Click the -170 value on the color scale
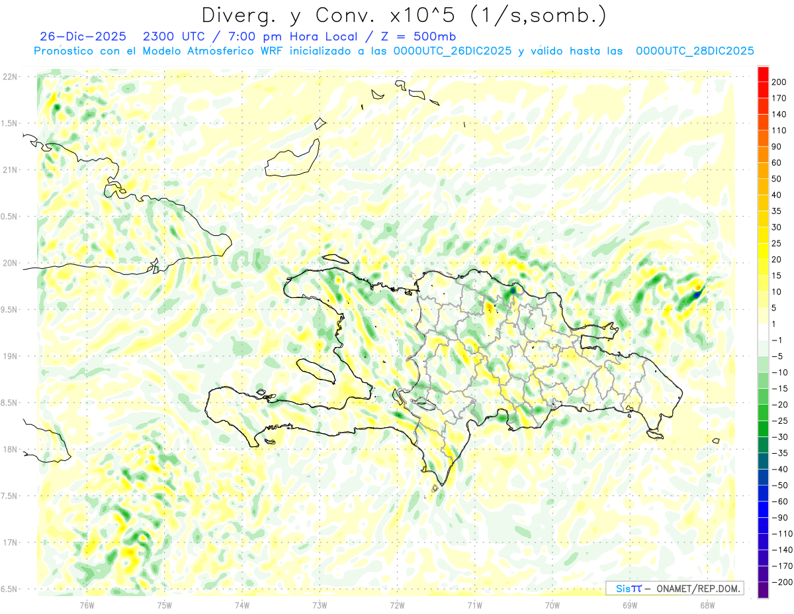Image resolution: width=794 pixels, height=614 pixels. [781, 566]
